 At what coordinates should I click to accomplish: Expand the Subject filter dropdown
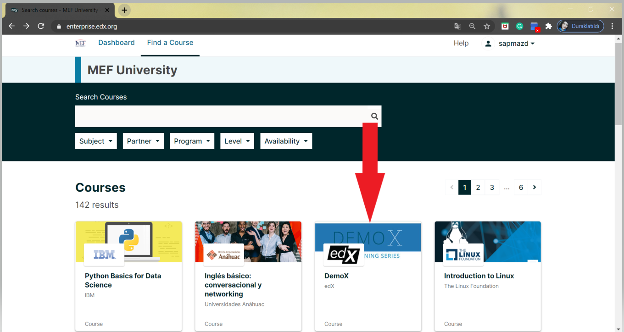pos(96,141)
